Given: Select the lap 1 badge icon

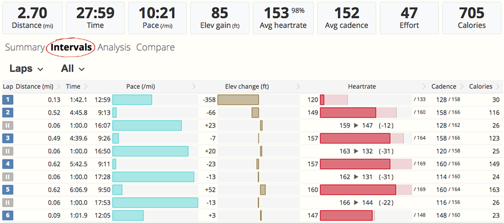Looking at the screenshot, I should (x=7, y=100).
